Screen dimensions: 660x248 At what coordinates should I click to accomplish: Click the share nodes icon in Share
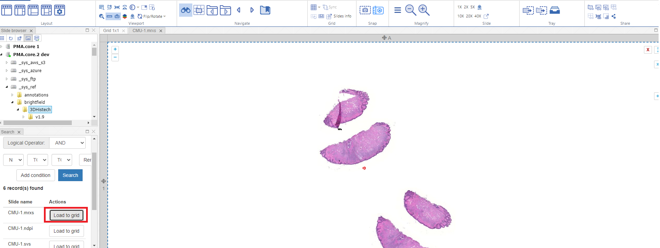(x=614, y=16)
